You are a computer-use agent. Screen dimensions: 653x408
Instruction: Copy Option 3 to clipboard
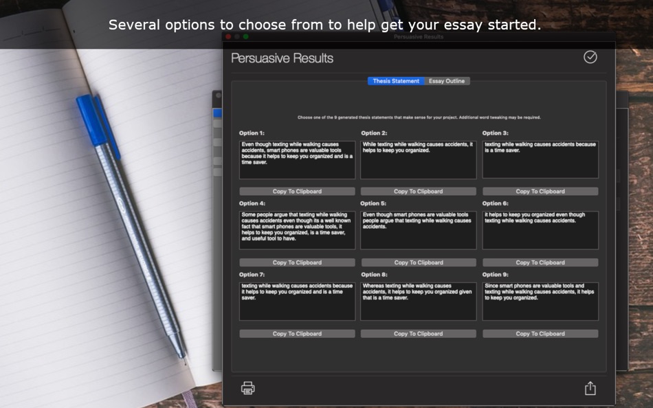(x=540, y=192)
